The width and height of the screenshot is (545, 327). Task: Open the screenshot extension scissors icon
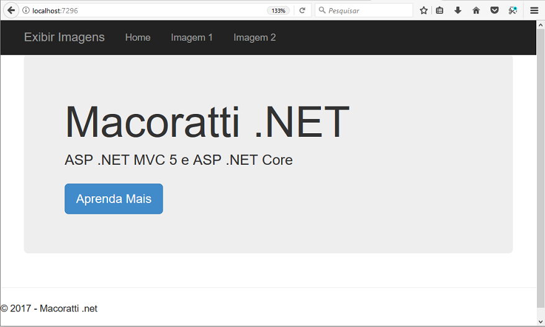point(513,11)
